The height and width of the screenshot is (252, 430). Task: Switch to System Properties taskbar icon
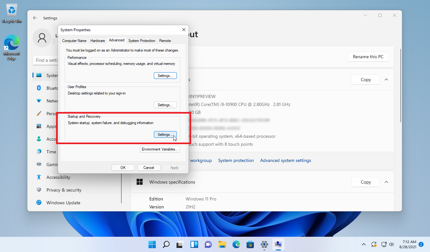278,244
